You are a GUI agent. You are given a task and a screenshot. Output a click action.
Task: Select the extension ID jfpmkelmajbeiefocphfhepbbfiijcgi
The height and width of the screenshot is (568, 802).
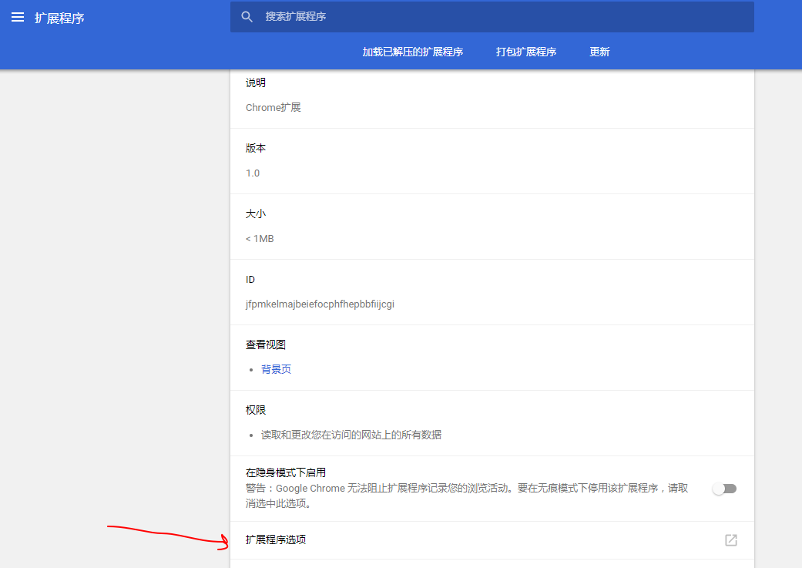click(320, 304)
